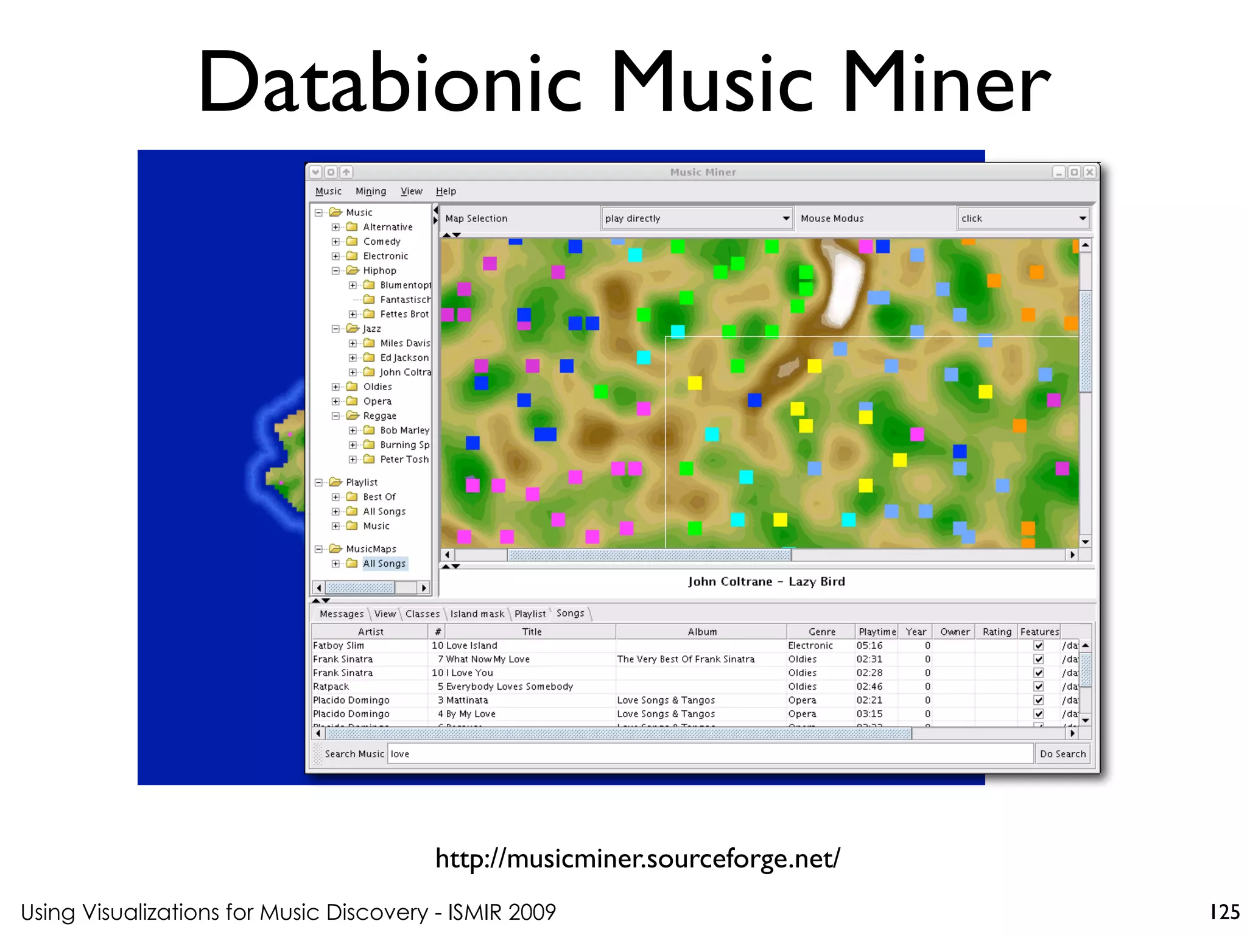Expand the Miles Davis folder node

[353, 343]
